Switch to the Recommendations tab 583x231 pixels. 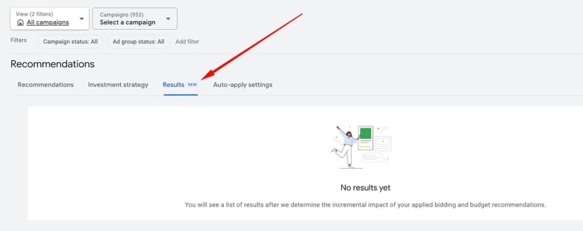pyautogui.click(x=45, y=85)
